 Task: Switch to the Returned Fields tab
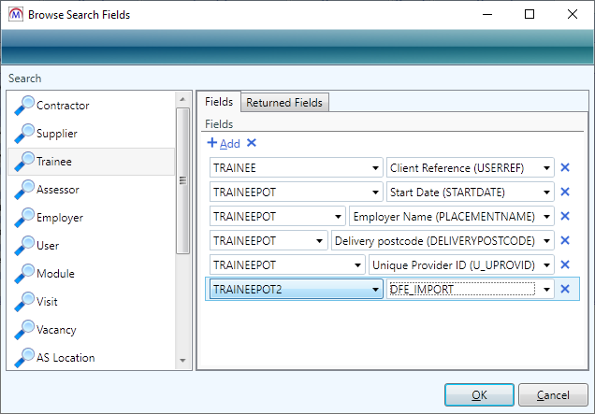click(286, 102)
